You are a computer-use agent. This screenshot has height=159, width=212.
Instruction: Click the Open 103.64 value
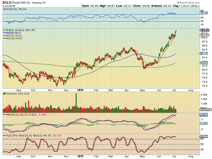click(x=90, y=6)
